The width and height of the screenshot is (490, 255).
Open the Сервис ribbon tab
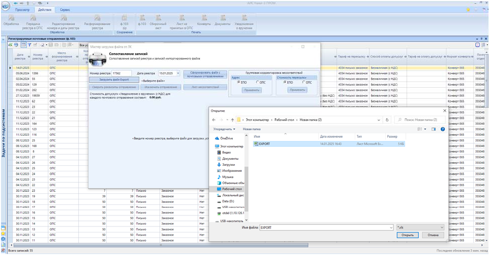65,10
